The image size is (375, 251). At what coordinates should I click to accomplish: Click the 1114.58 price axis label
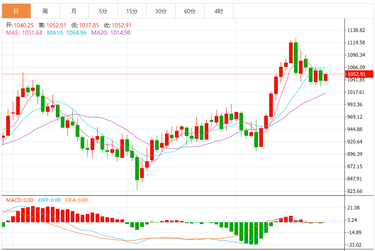point(356,43)
